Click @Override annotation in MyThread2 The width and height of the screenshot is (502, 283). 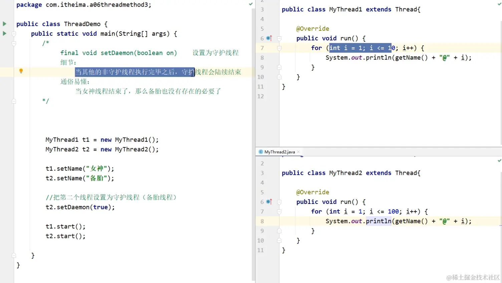(313, 192)
